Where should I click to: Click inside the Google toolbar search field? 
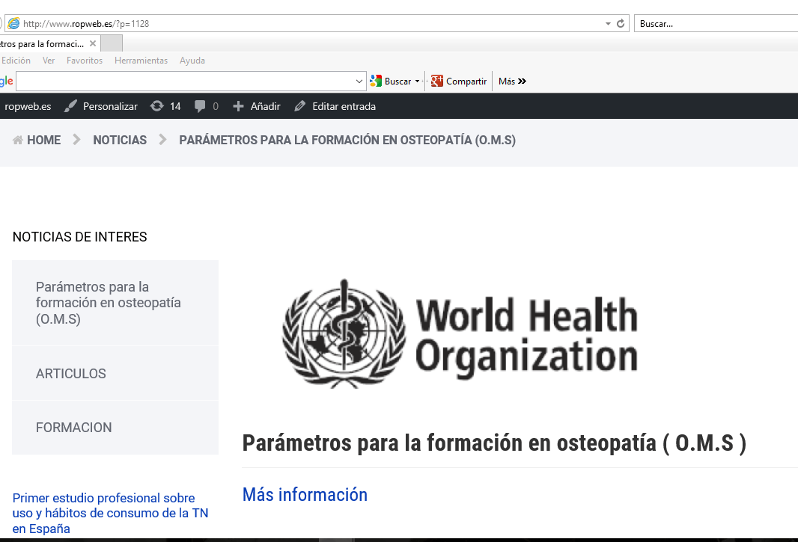pos(184,81)
